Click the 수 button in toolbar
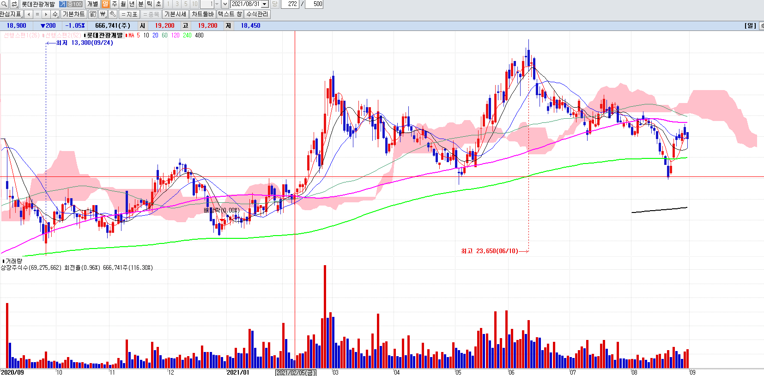The image size is (764, 376). 55,14
